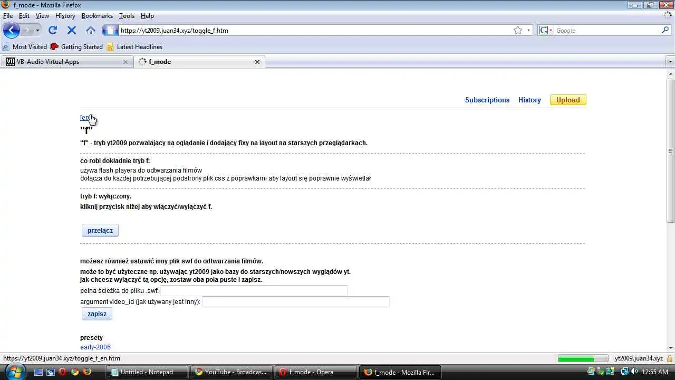Click the 12:55 AM system clock

click(x=655, y=372)
